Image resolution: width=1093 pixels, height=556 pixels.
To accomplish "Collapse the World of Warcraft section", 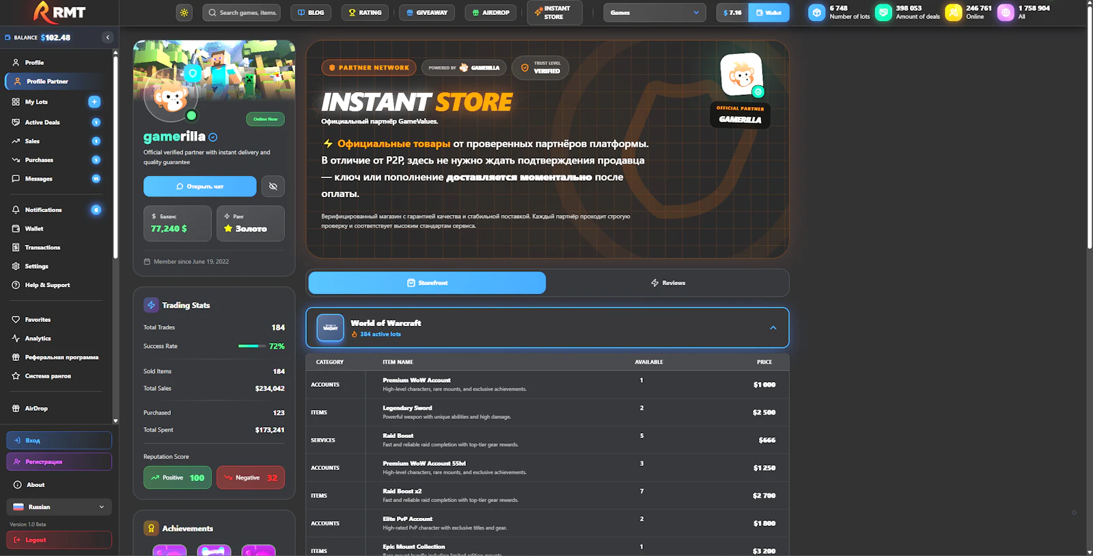I will tap(773, 328).
